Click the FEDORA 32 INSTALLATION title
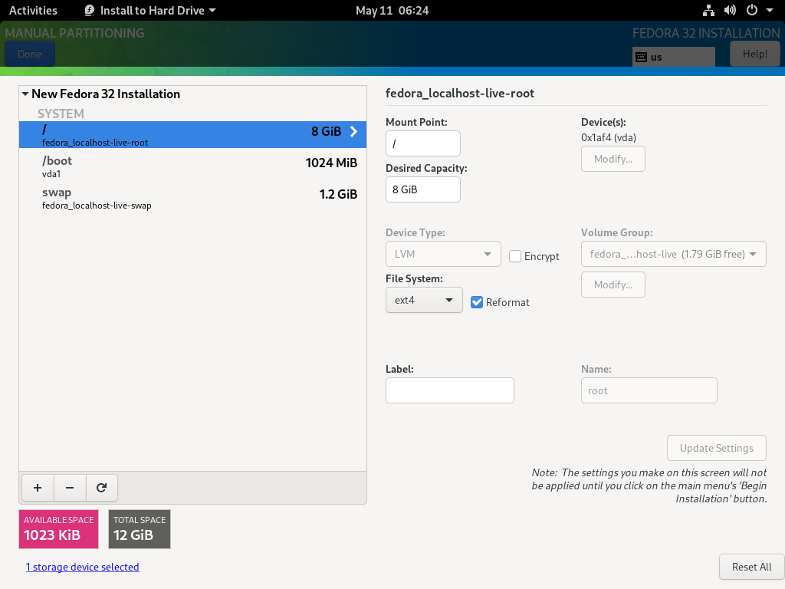 point(706,33)
